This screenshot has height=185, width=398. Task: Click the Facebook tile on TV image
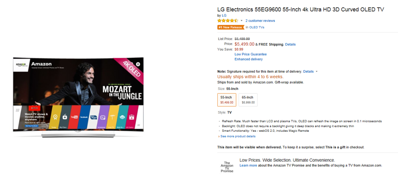[x=84, y=117]
